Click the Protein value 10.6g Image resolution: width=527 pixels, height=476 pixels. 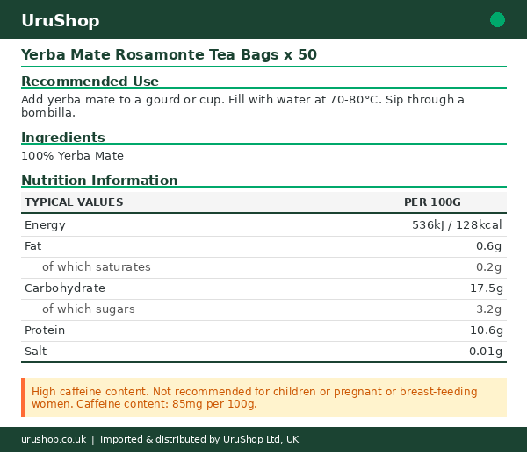(x=486, y=330)
